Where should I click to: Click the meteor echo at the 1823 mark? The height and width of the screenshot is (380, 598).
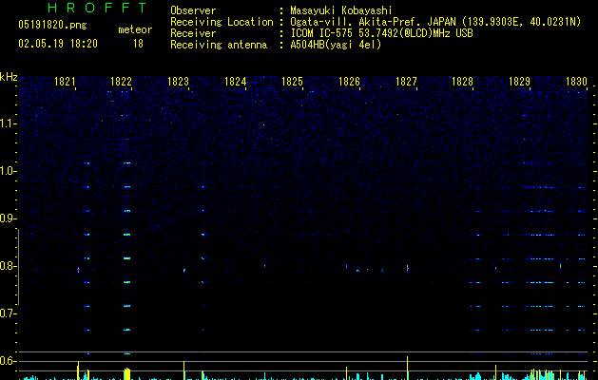click(x=184, y=271)
